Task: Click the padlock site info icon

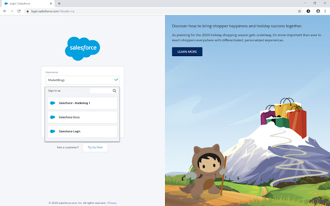Action: [x=27, y=11]
